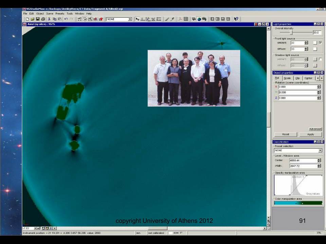Screen dimensions: 326x244
Task: Open the Presets menu
Action: point(60,14)
